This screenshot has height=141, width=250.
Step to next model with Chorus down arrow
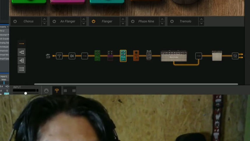point(45,23)
